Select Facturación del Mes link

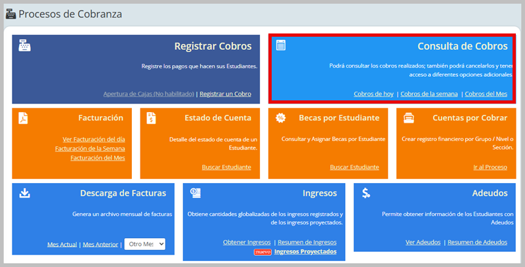93,157
